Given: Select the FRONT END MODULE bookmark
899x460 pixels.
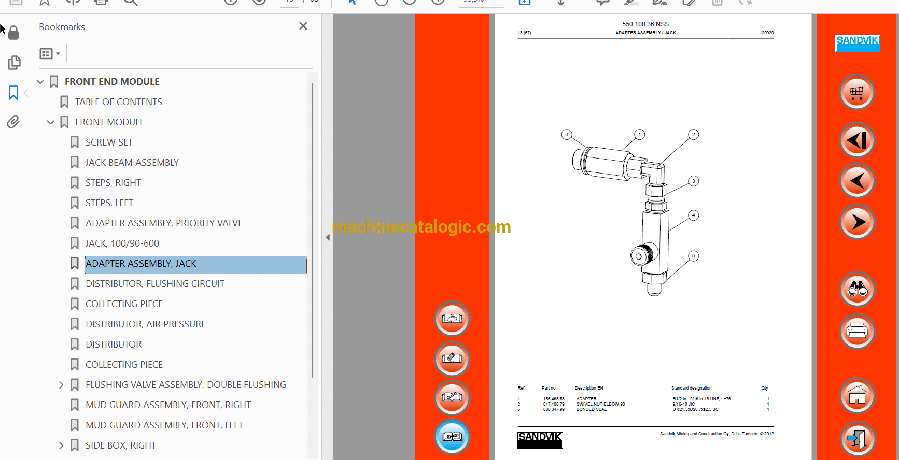Looking at the screenshot, I should (112, 82).
